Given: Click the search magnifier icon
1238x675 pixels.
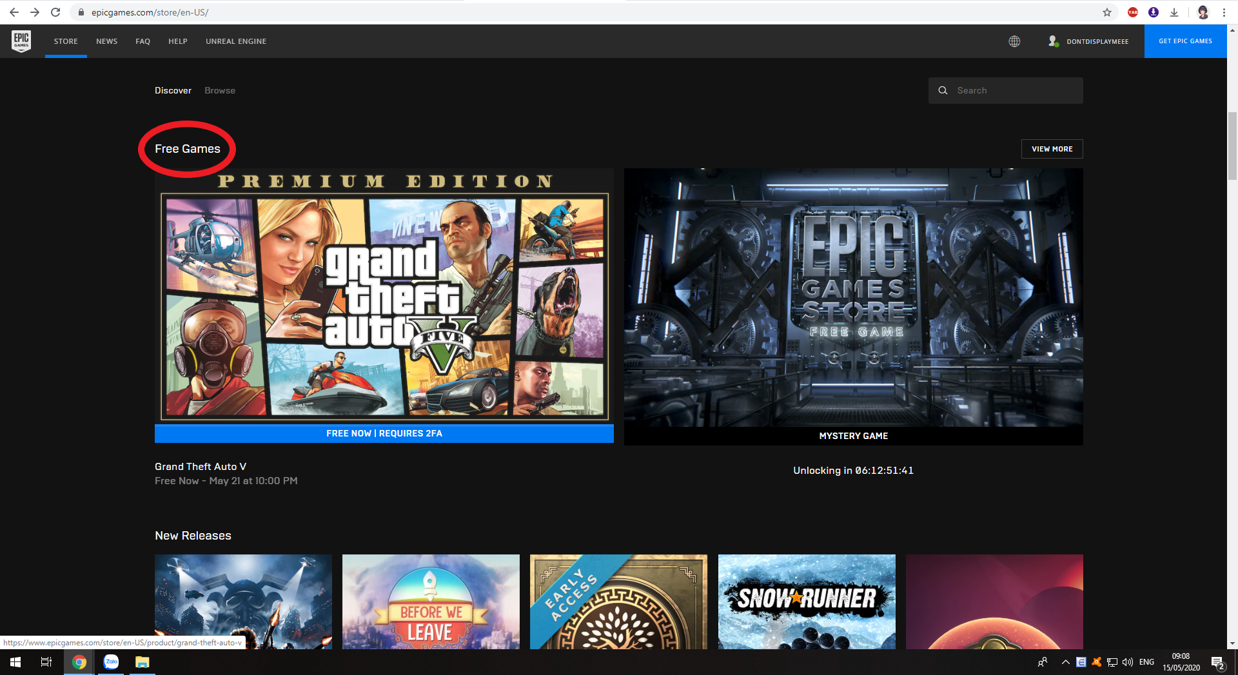Looking at the screenshot, I should pos(943,90).
